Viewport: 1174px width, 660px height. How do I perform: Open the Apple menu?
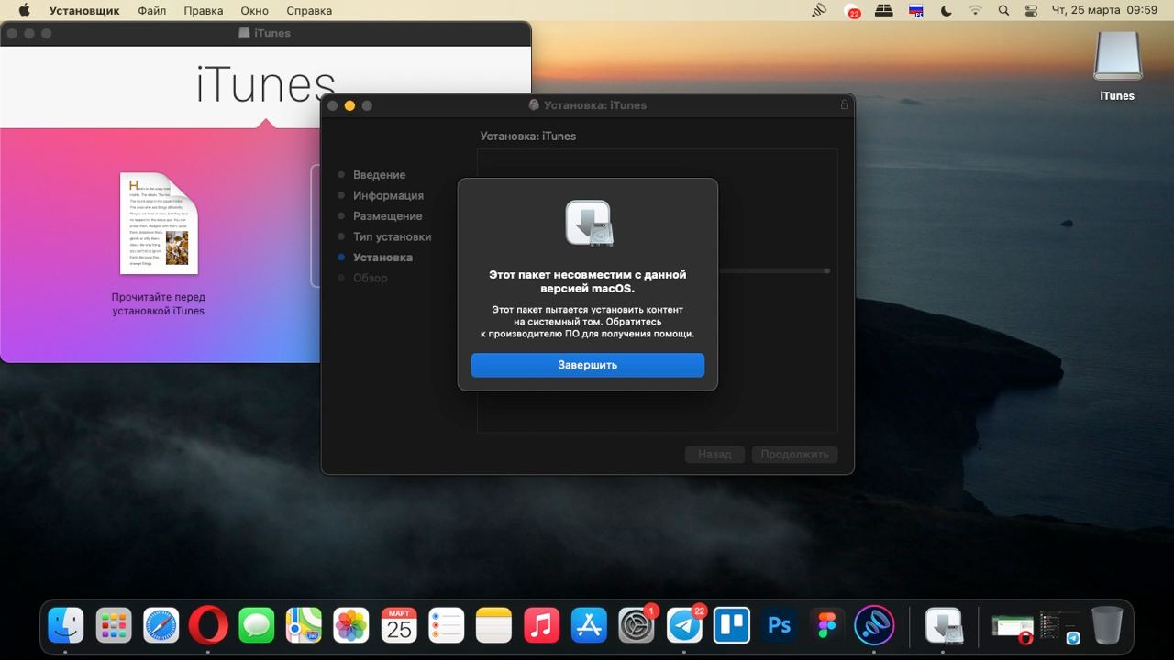(x=25, y=11)
